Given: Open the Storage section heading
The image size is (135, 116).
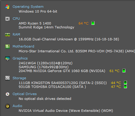Looking at the screenshot, I should (19, 78).
